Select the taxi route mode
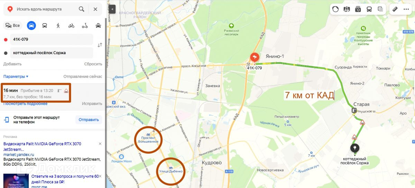 pyautogui.click(x=98, y=26)
